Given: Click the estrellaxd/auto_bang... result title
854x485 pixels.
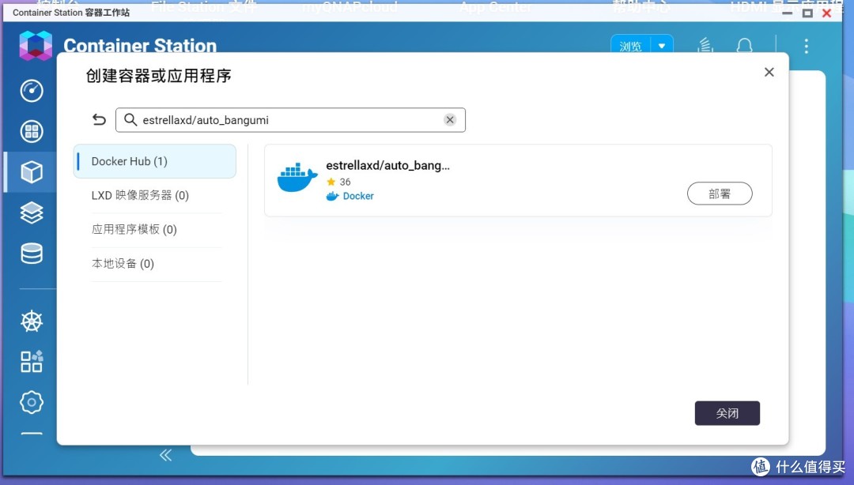Looking at the screenshot, I should (387, 165).
